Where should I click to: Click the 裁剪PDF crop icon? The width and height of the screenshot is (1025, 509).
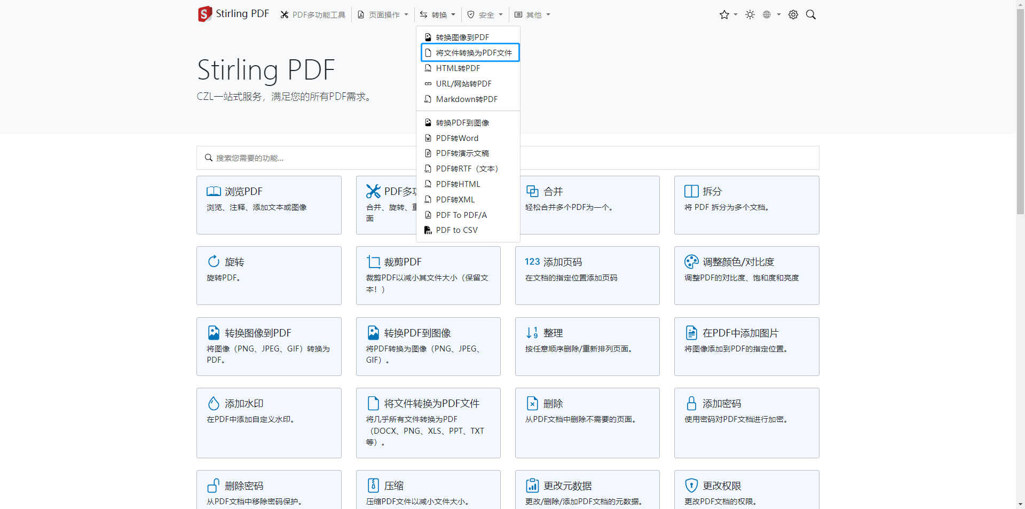pos(373,262)
